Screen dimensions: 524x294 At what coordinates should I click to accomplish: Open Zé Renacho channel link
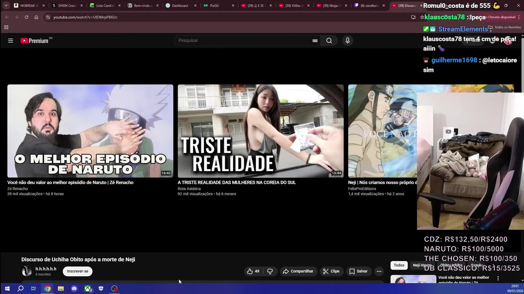(x=18, y=189)
